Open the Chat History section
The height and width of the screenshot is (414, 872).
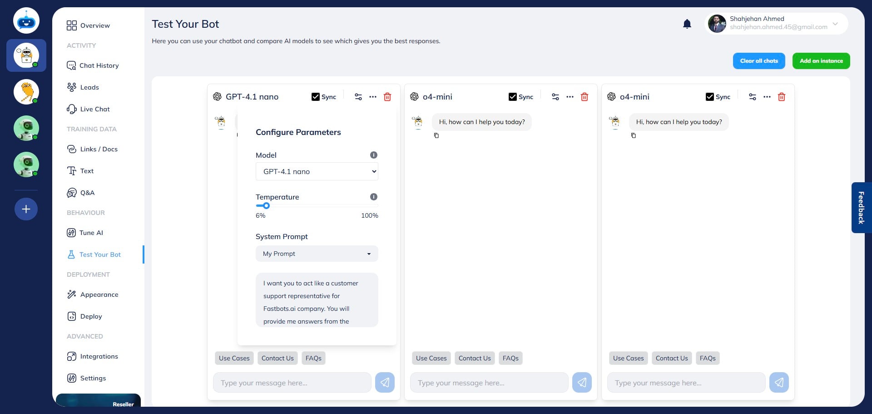(99, 65)
